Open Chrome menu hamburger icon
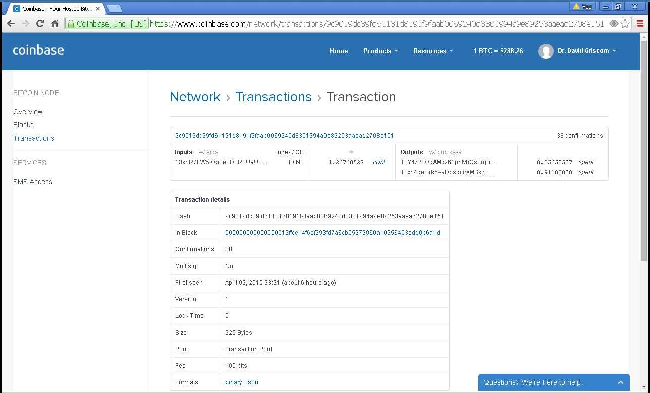 639,23
